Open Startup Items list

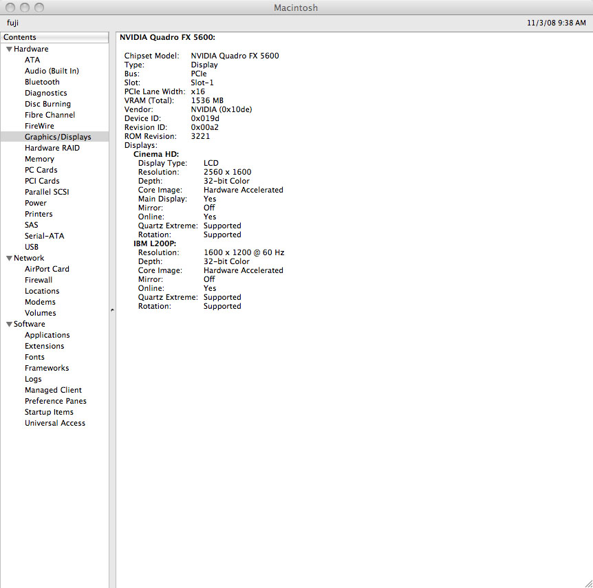pos(49,412)
